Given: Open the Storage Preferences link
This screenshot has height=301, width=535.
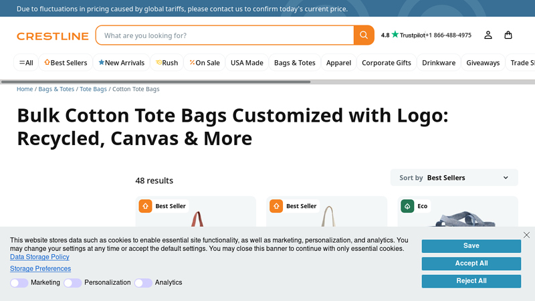Looking at the screenshot, I should pyautogui.click(x=40, y=269).
